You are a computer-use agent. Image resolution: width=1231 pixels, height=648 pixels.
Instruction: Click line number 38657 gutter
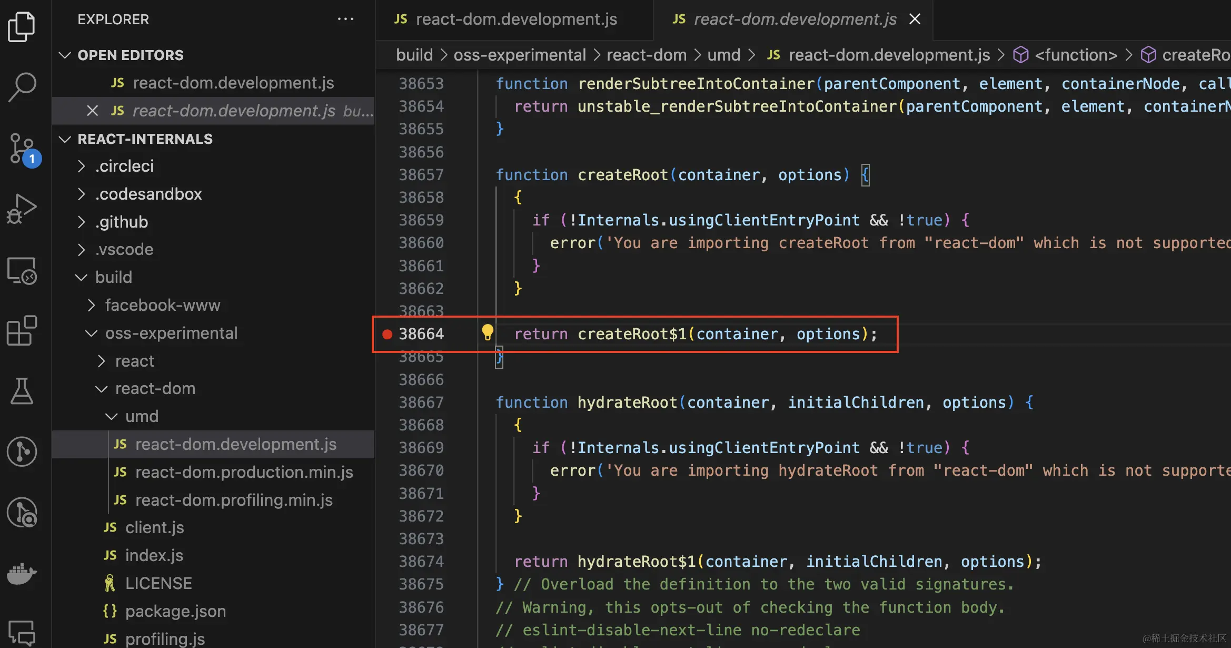point(421,174)
